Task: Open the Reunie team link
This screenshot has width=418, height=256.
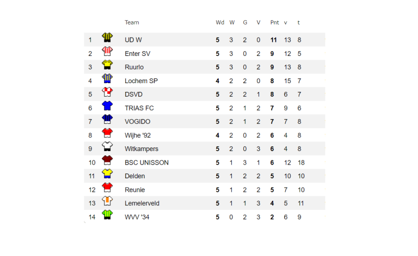Action: point(135,190)
